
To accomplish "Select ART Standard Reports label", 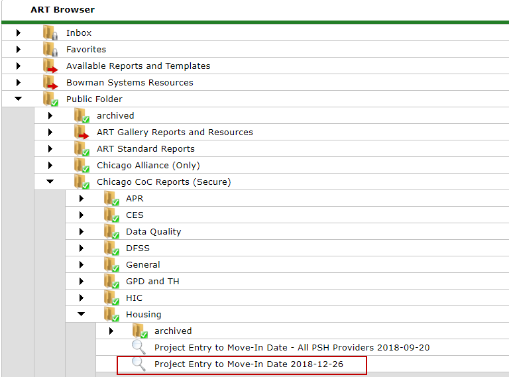I will (x=146, y=148).
